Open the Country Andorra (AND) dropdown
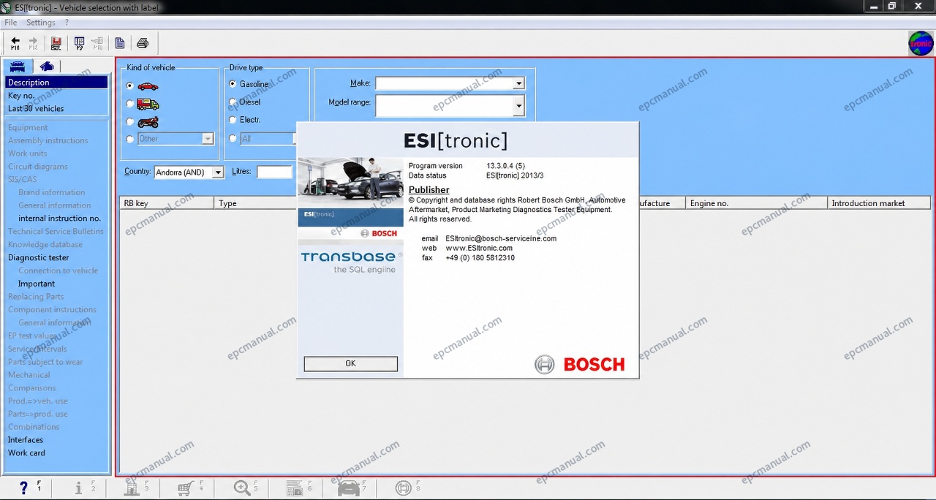Viewport: 936px width, 500px height. point(218,173)
